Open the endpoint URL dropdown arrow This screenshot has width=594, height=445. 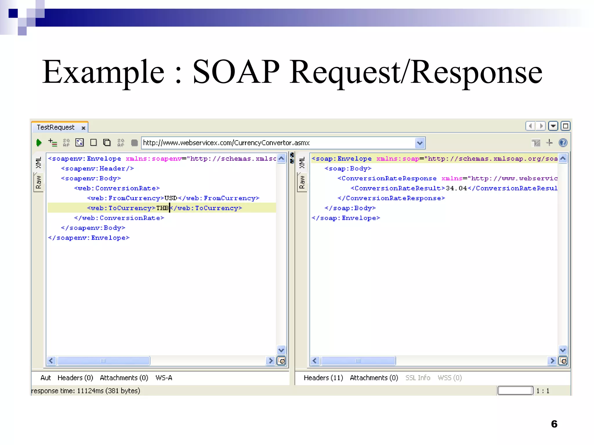pyautogui.click(x=420, y=143)
